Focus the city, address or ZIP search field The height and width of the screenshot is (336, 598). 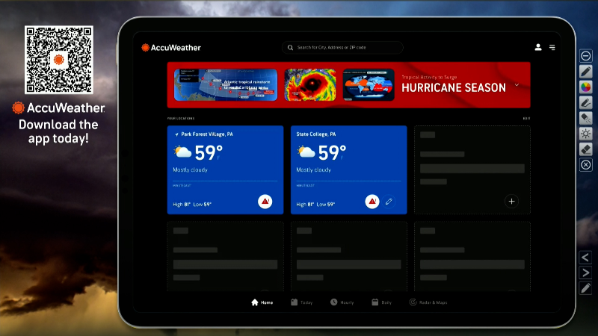pos(342,48)
